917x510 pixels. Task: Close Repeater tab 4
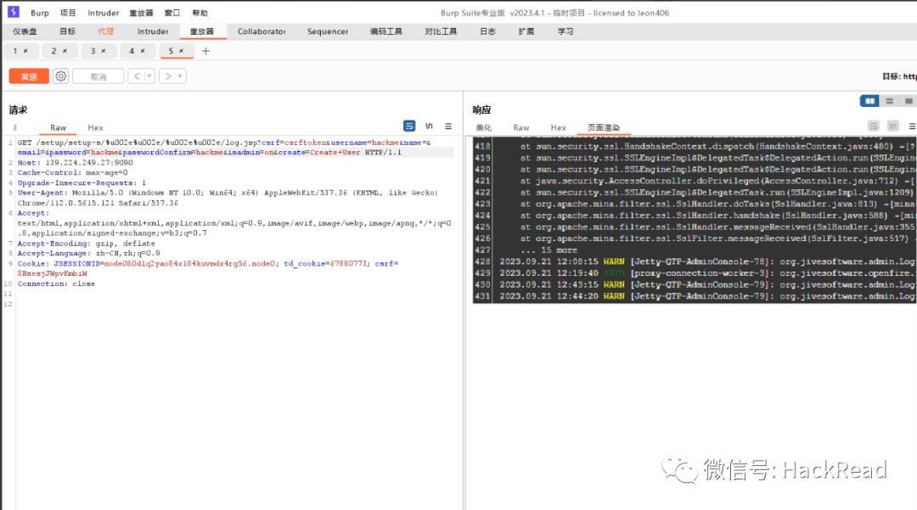coord(143,51)
